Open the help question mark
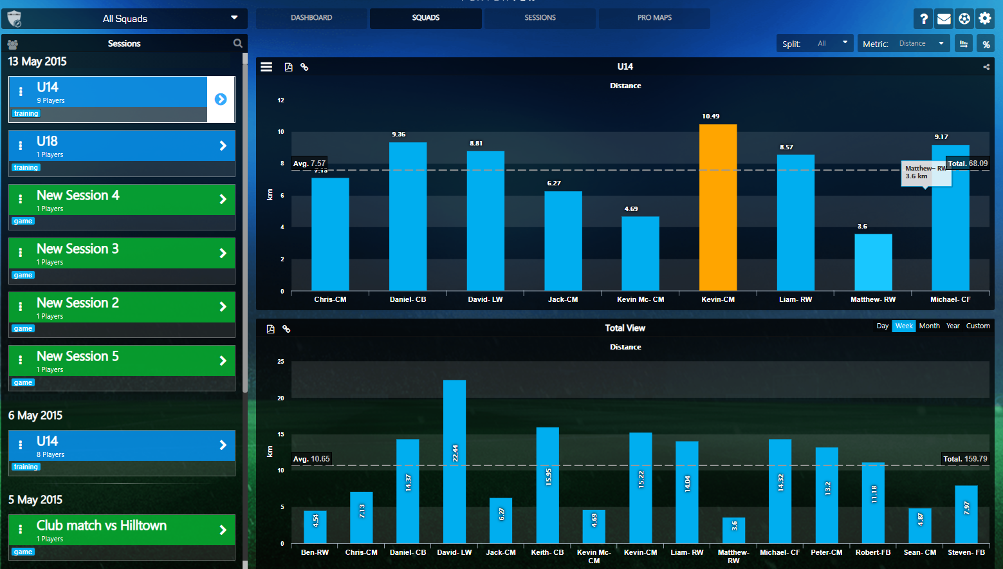This screenshot has height=569, width=1003. coord(923,18)
